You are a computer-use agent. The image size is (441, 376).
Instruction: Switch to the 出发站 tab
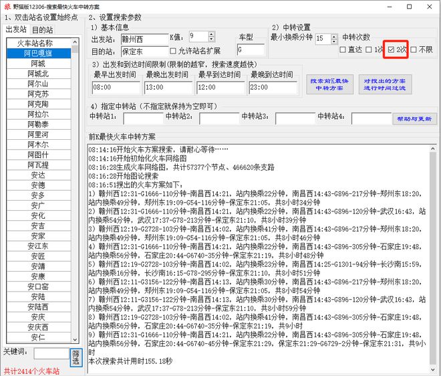point(16,29)
